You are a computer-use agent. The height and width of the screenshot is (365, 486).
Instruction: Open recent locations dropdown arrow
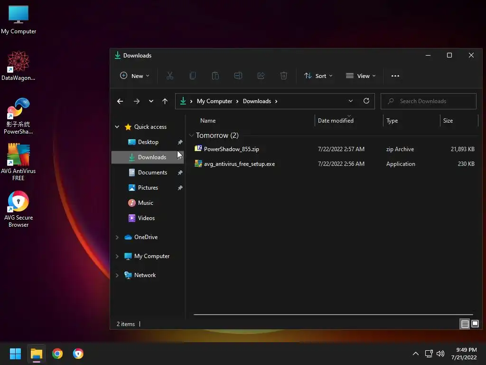tap(151, 101)
